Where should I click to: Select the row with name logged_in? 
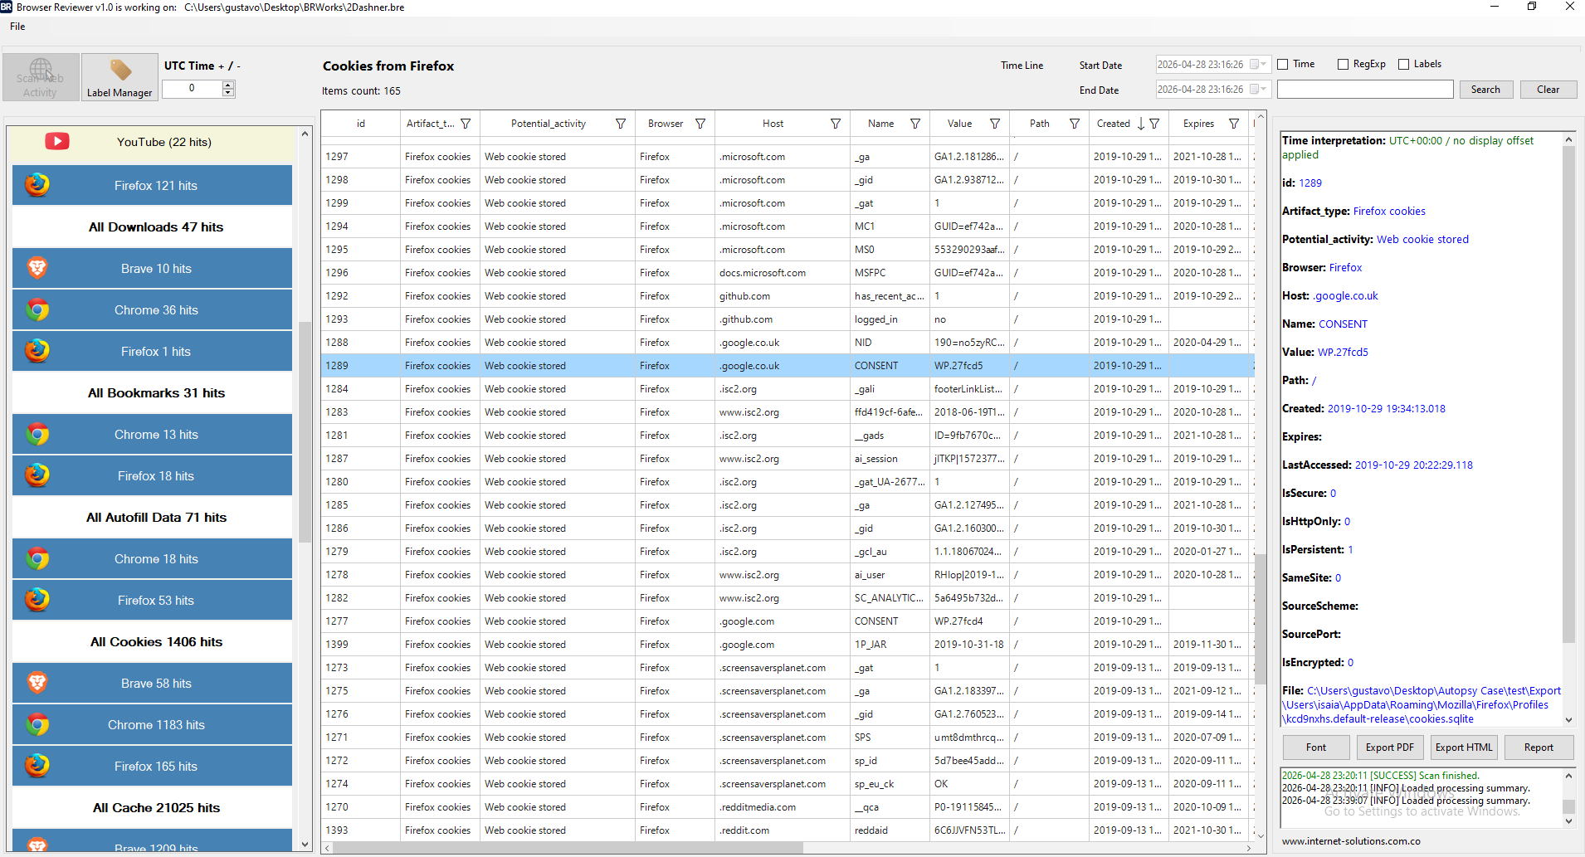coord(787,319)
